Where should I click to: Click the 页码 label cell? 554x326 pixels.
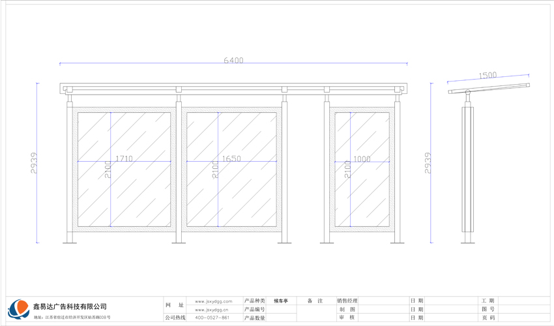(x=488, y=318)
